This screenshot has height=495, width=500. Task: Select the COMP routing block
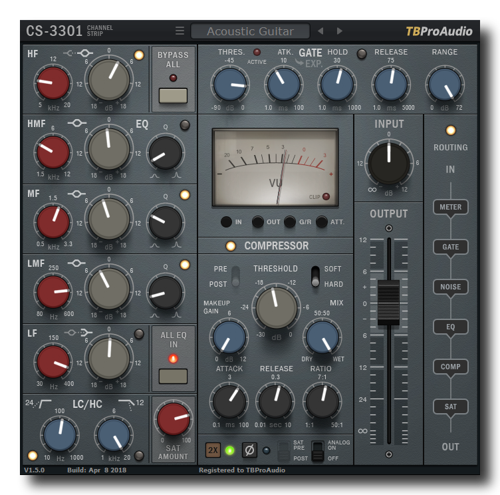450,367
